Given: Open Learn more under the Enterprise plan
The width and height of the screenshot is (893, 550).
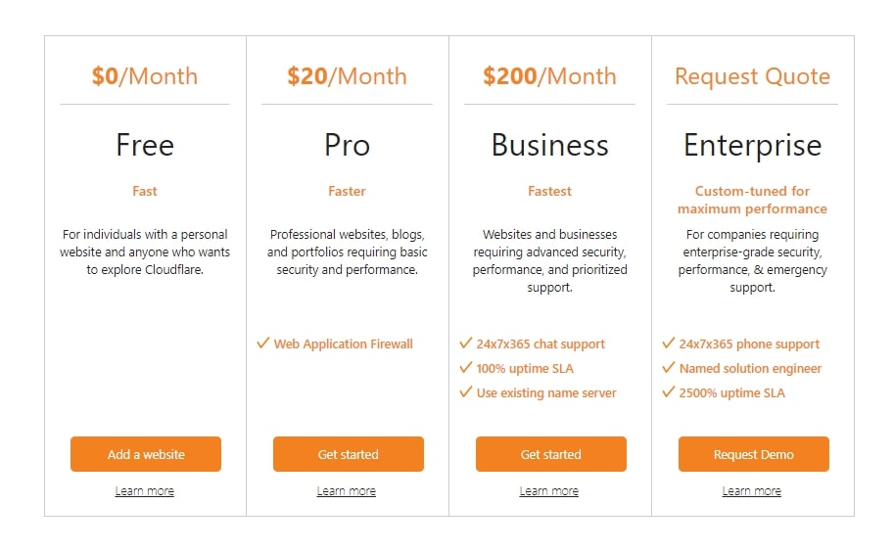Looking at the screenshot, I should 752,491.
